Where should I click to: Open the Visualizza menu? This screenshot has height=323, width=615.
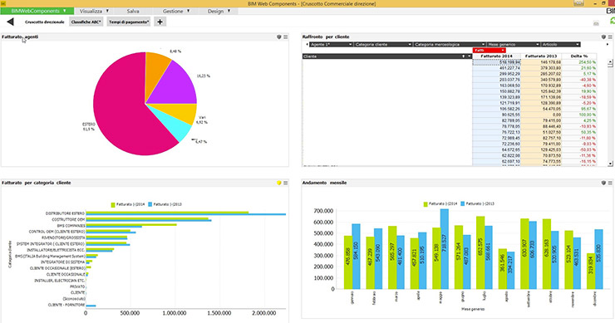[x=94, y=11]
